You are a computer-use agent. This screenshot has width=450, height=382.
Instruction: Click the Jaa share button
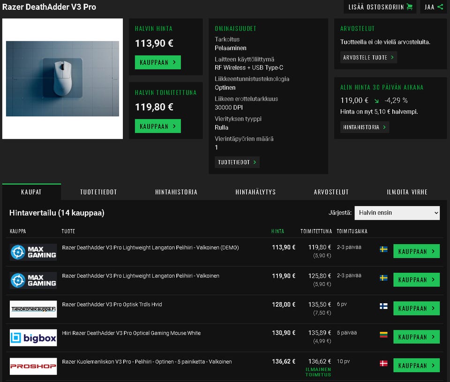[434, 7]
